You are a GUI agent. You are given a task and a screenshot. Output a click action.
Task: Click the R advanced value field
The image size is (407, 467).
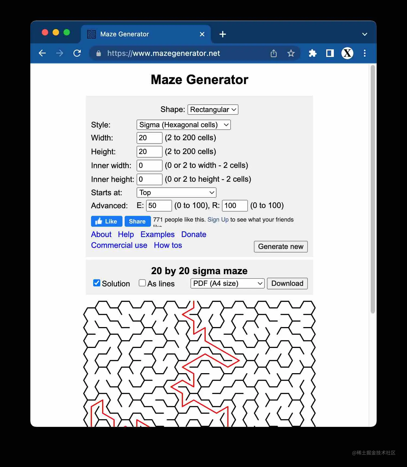(235, 206)
